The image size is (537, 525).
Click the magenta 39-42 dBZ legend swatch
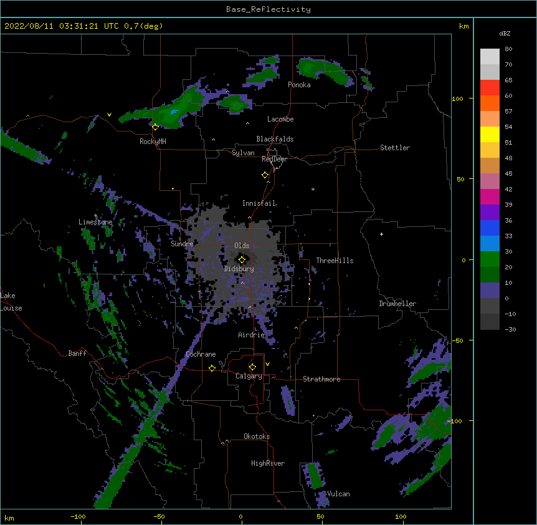[490, 196]
